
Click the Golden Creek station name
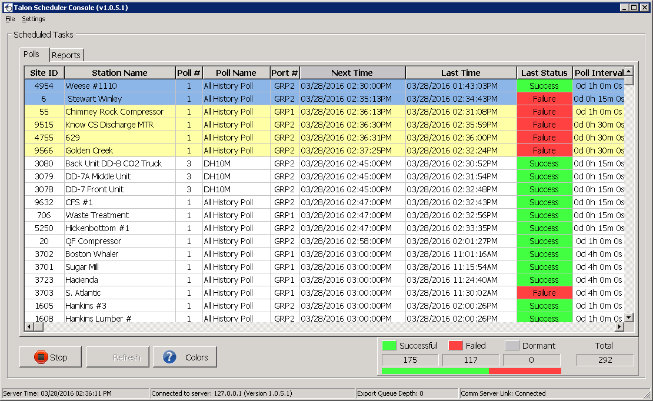click(x=89, y=151)
